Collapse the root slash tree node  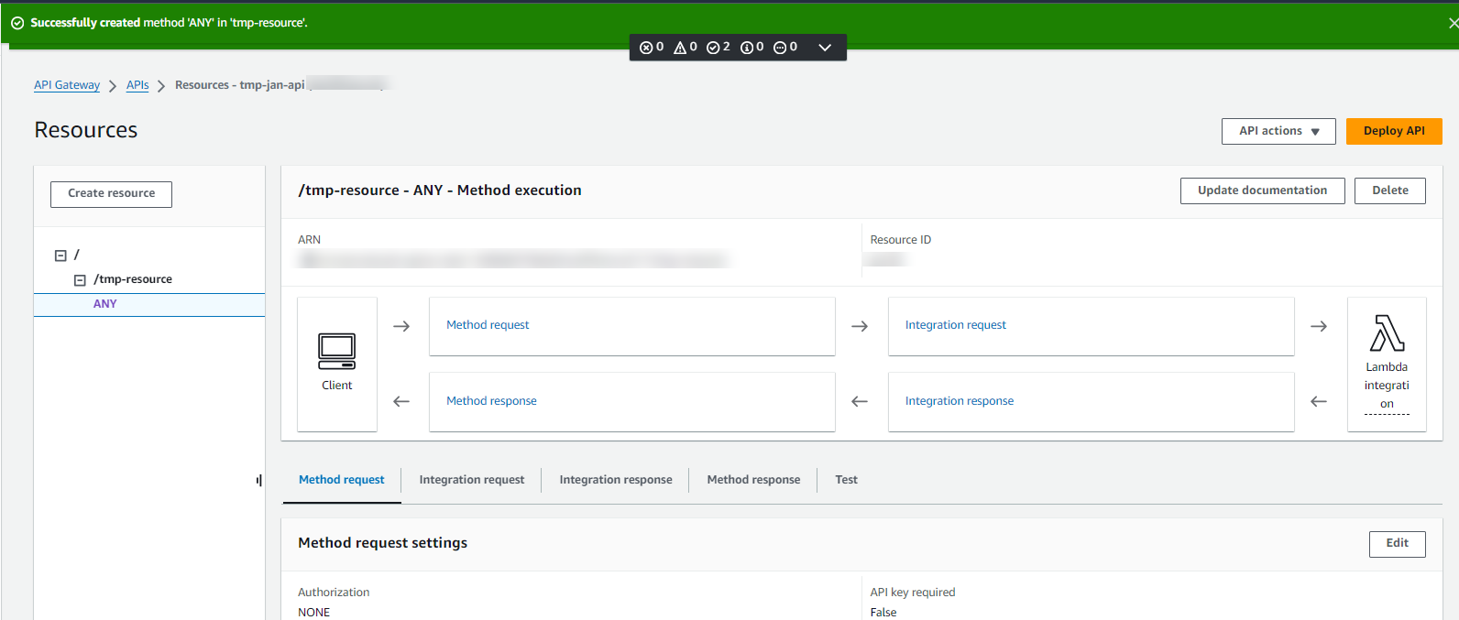point(60,256)
